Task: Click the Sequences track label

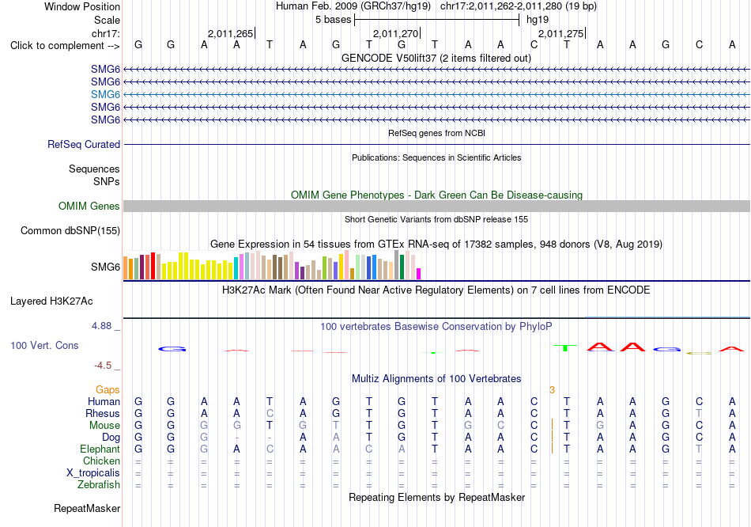Action: 94,169
